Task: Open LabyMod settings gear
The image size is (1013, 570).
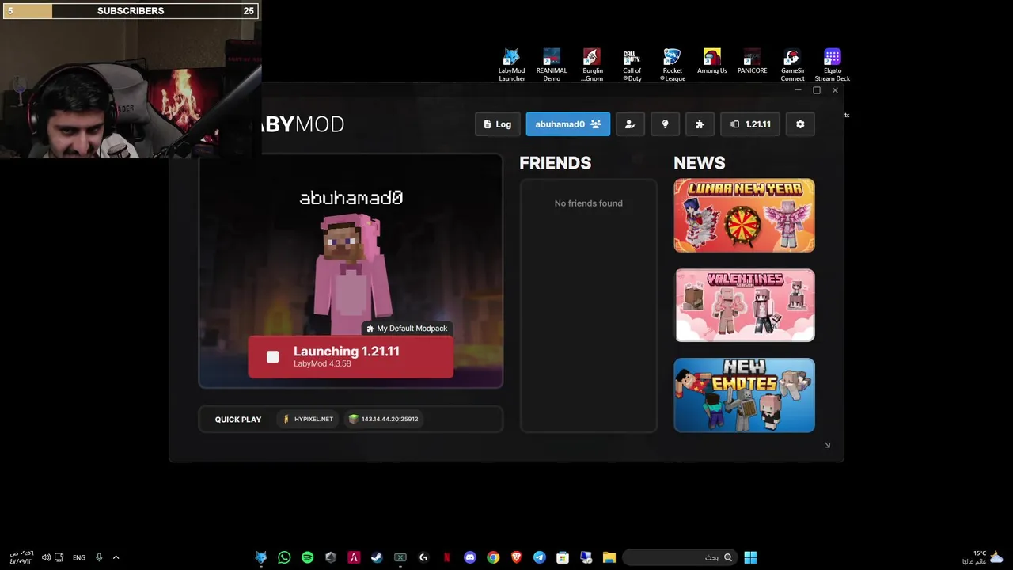Action: (800, 124)
